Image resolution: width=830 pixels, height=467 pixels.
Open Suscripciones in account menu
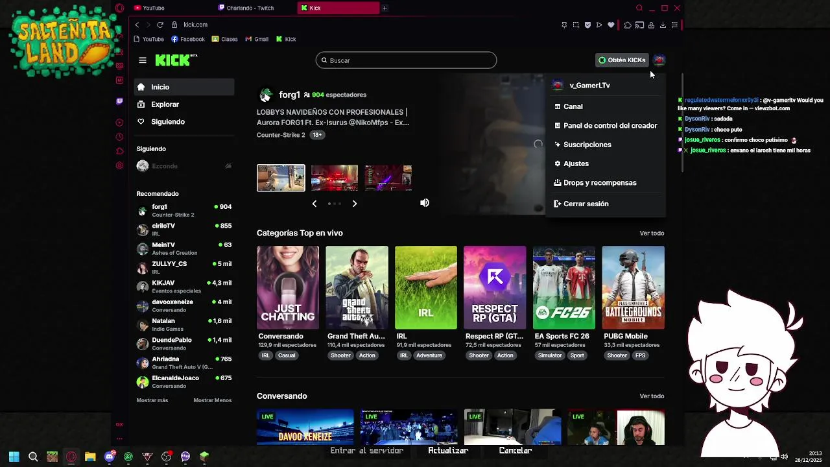(x=606, y=145)
